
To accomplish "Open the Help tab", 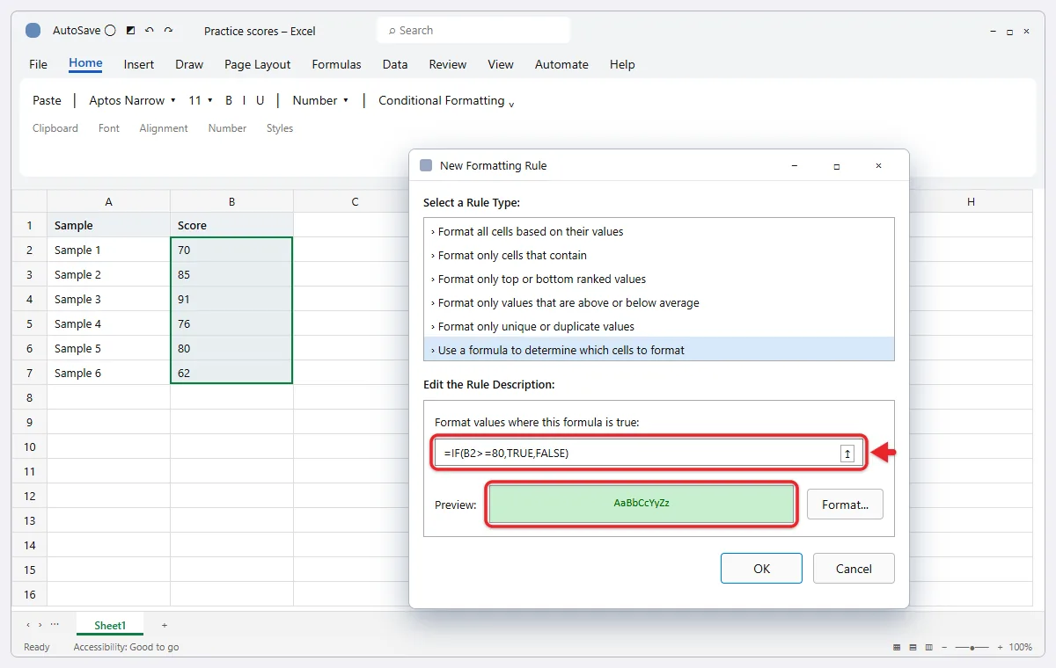I will coord(622,64).
